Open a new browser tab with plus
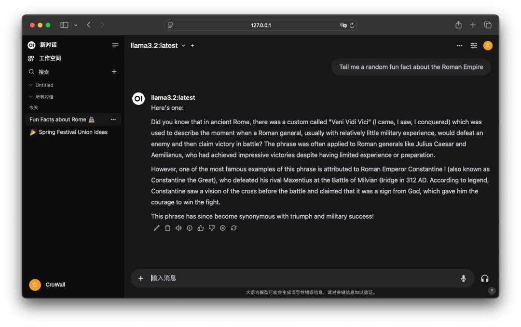This screenshot has width=521, height=327. tap(472, 25)
